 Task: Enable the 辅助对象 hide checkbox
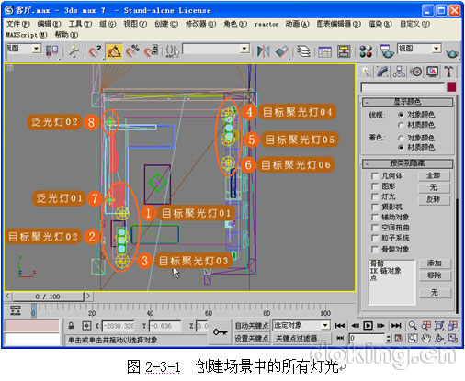click(x=374, y=218)
